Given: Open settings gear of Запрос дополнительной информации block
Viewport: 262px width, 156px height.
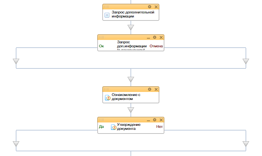Looking at the screenshot, I should [150, 7].
